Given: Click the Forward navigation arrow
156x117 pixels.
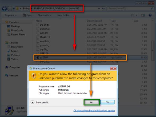Looking at the screenshot, I should tap(10, 9).
